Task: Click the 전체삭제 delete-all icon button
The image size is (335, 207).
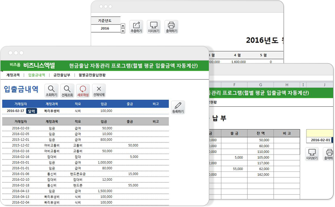Action: click(99, 91)
